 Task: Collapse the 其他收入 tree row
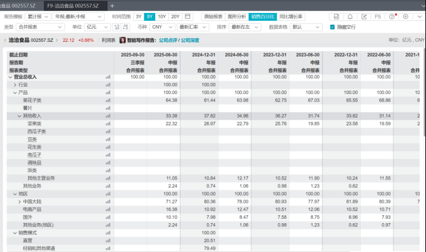pyautogui.click(x=18, y=116)
